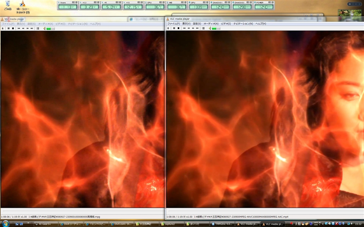This screenshot has height=227, width=364.
Task: Mute audio in the right VLC window (mp4)
Action: tap(210, 28)
